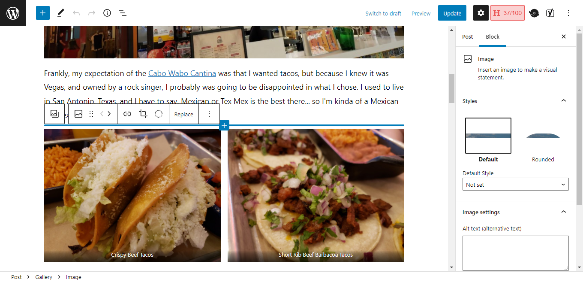Image resolution: width=583 pixels, height=282 pixels.
Task: Open Default Style 'Not set' dropdown
Action: click(x=516, y=185)
